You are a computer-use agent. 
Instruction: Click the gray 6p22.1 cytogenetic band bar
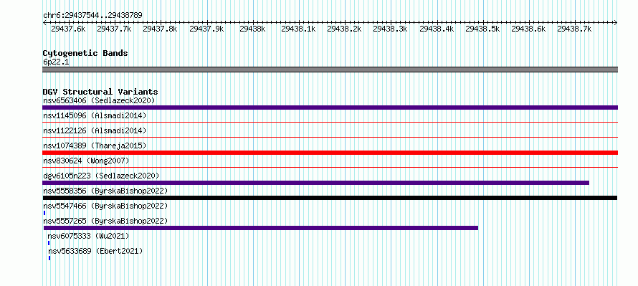330,70
